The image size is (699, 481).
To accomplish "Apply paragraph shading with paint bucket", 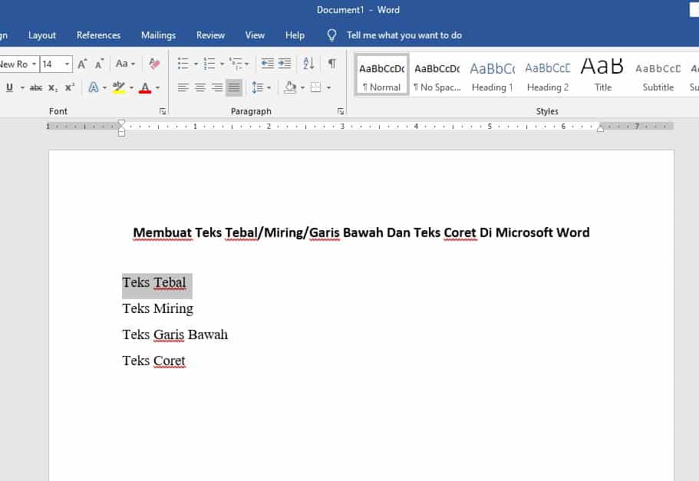I will coord(290,87).
